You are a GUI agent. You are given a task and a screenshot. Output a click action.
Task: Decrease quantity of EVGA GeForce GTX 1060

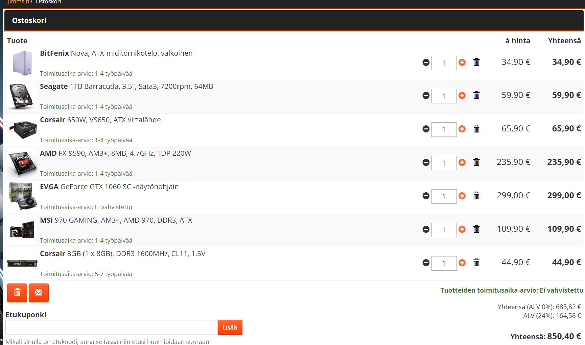point(426,196)
